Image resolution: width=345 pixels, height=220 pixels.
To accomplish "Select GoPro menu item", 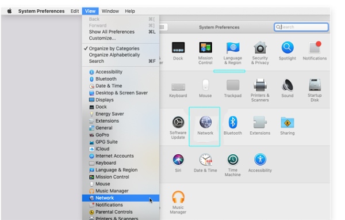I will (121, 135).
